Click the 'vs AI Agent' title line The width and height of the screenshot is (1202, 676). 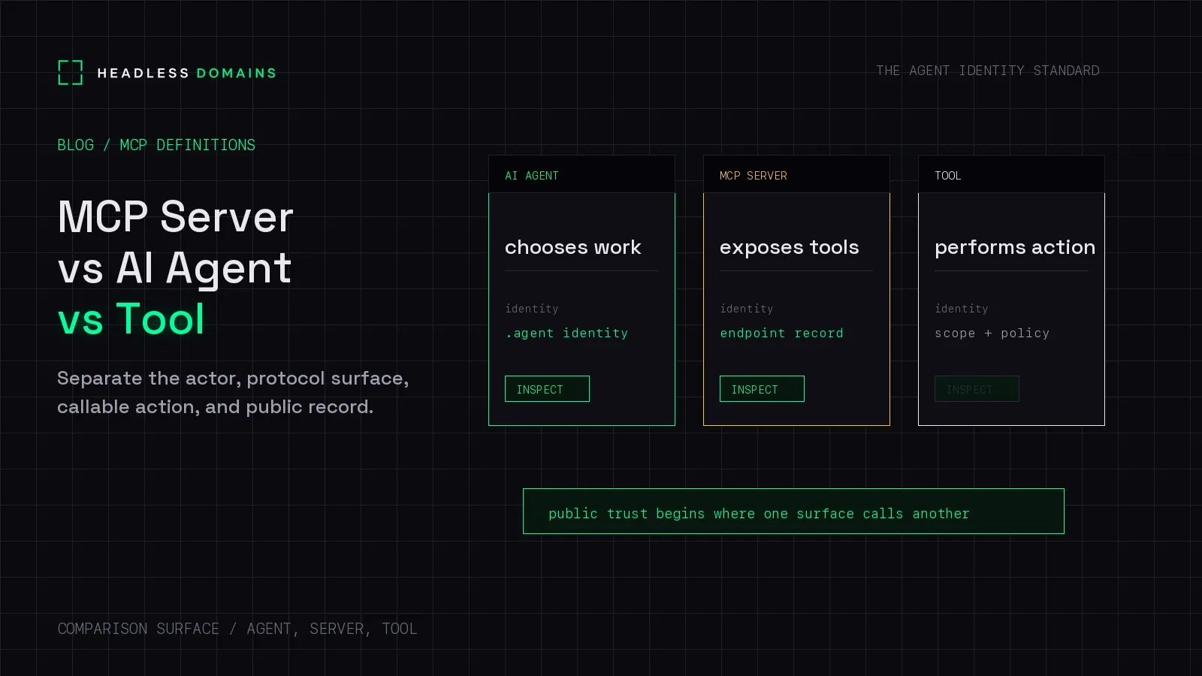pos(174,268)
